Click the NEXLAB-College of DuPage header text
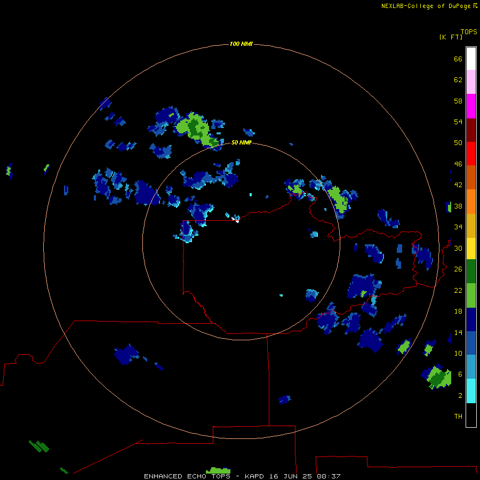This screenshot has height=480, width=480. point(426,6)
